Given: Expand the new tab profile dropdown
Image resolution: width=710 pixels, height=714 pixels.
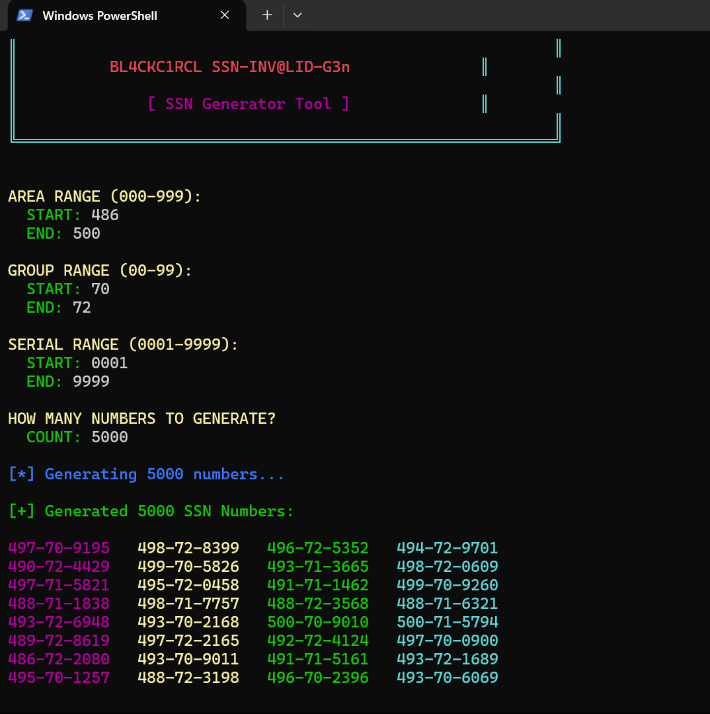Looking at the screenshot, I should 297,15.
